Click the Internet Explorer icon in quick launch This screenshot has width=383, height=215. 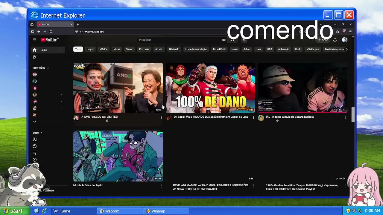44,211
